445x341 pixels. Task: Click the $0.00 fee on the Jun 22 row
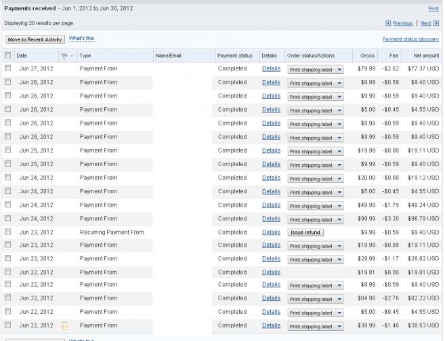(391, 273)
